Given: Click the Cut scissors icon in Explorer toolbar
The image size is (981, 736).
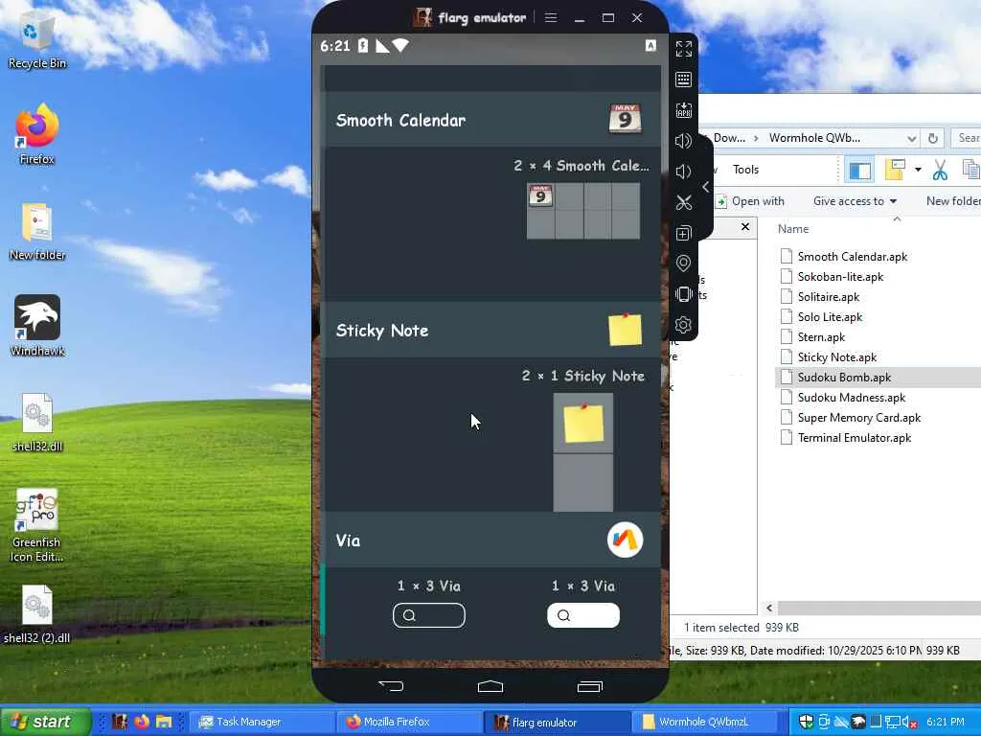Looking at the screenshot, I should (x=940, y=170).
